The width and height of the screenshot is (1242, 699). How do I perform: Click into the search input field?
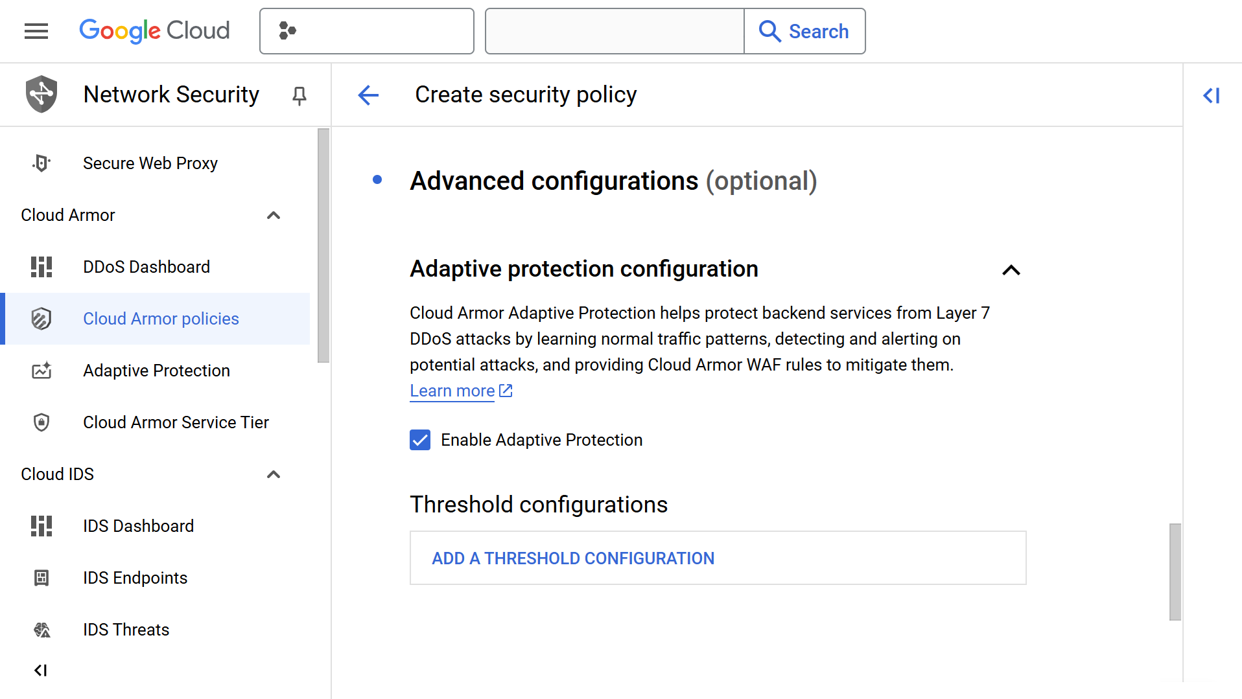614,31
